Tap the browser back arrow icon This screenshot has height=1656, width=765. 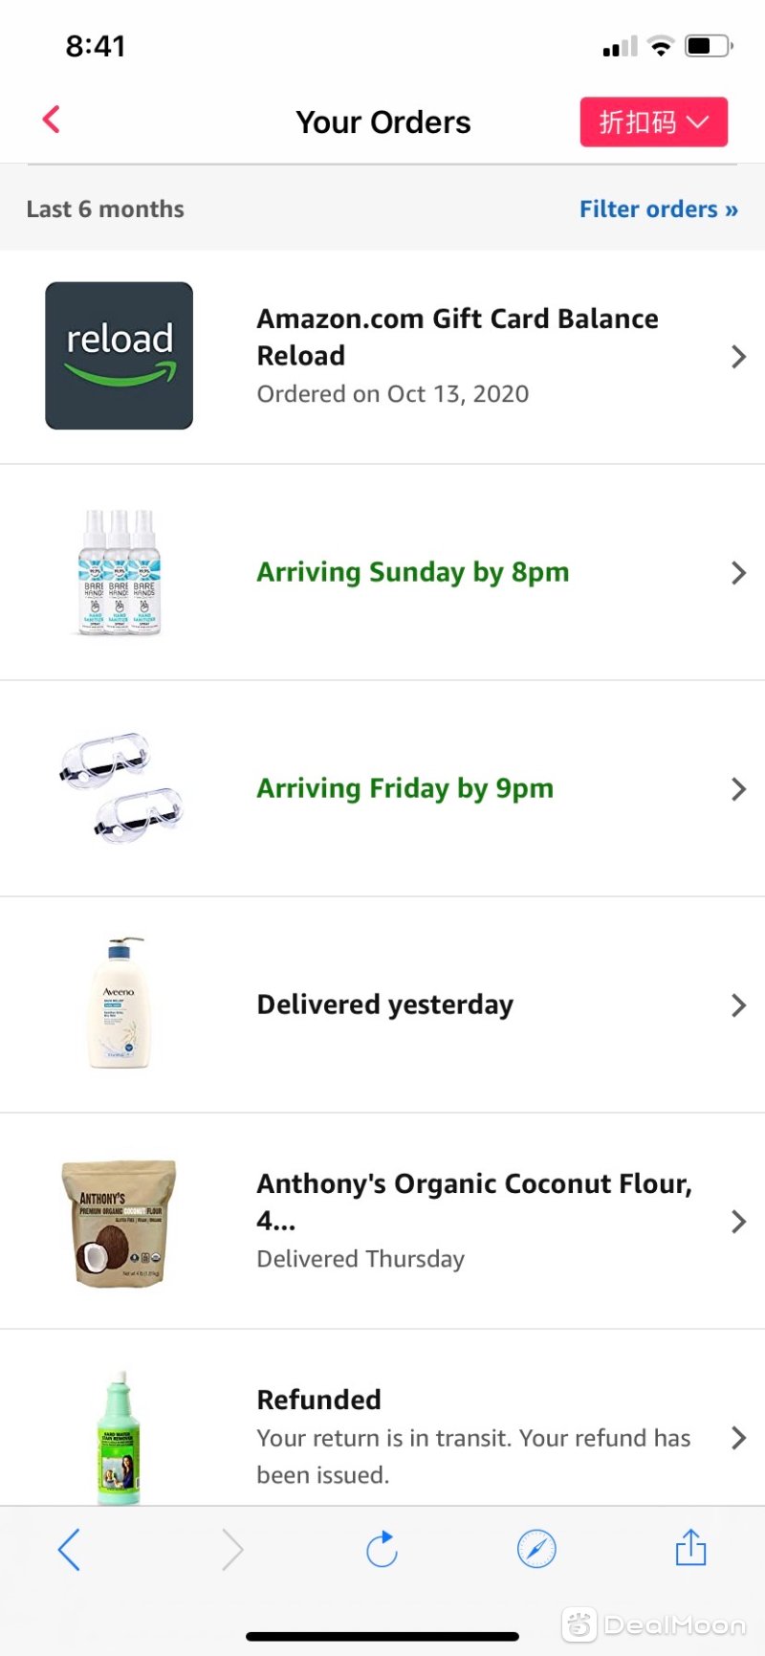pos(69,1549)
